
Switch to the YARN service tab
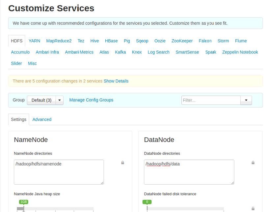(34, 41)
